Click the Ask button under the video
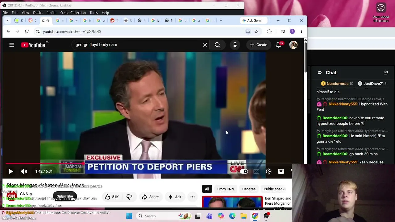 coord(175,197)
